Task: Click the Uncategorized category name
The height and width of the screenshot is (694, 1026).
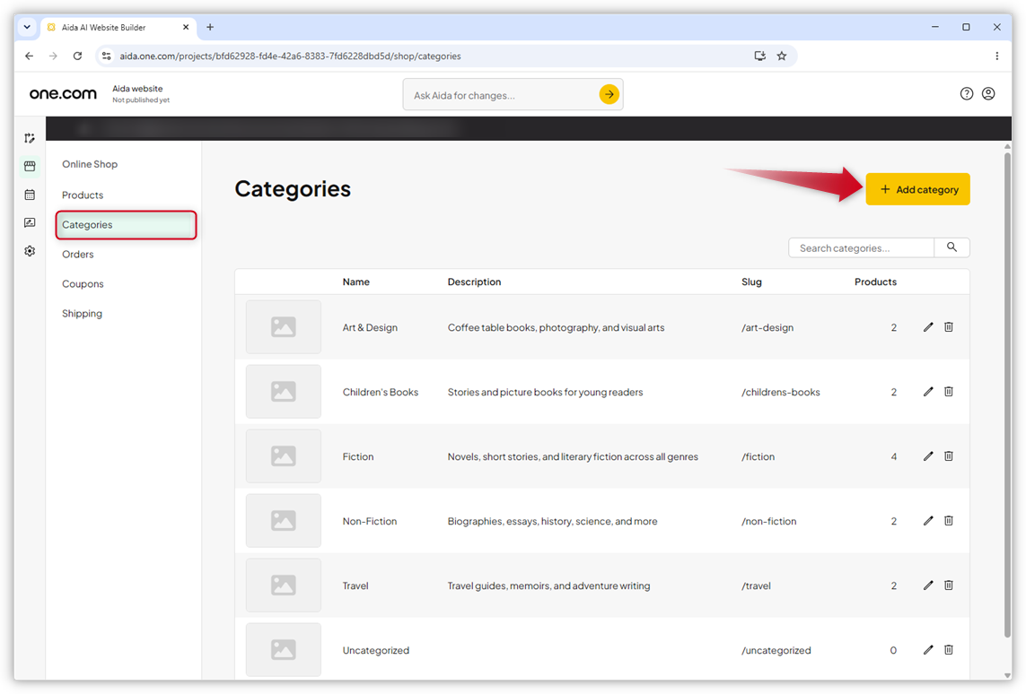Action: tap(375, 651)
